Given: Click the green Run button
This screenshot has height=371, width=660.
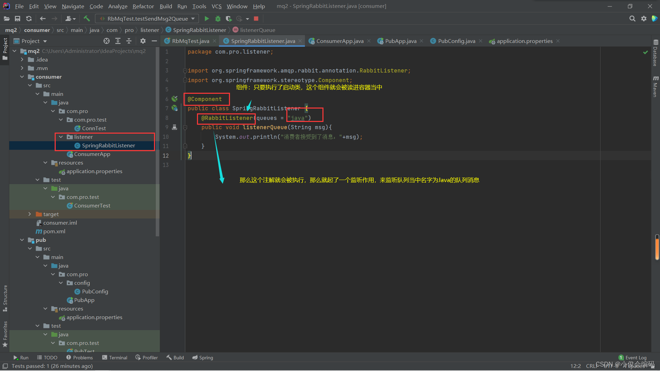Looking at the screenshot, I should click(x=207, y=19).
